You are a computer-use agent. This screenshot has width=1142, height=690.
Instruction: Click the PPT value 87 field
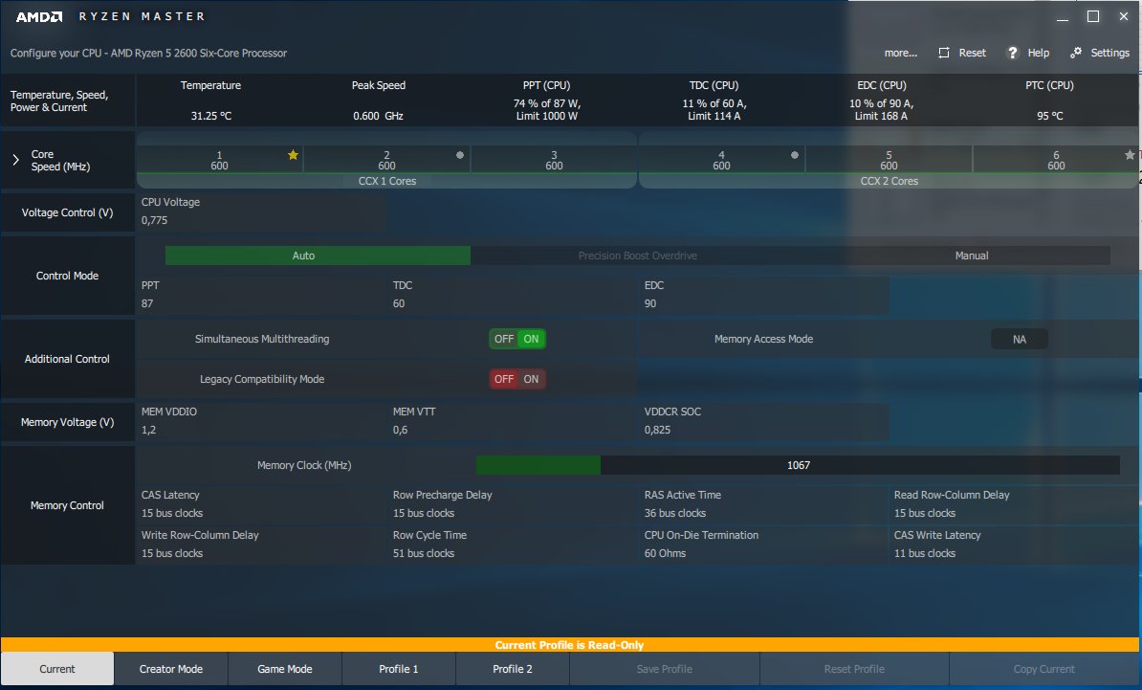(x=262, y=295)
